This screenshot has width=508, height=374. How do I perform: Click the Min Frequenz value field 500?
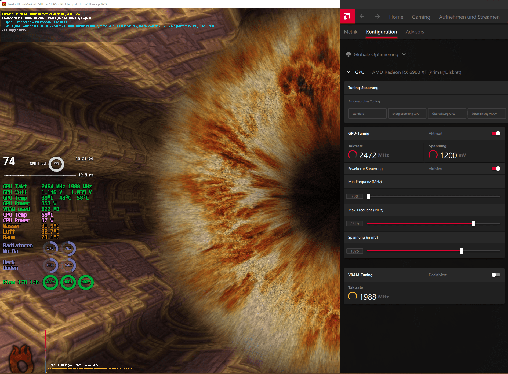355,196
